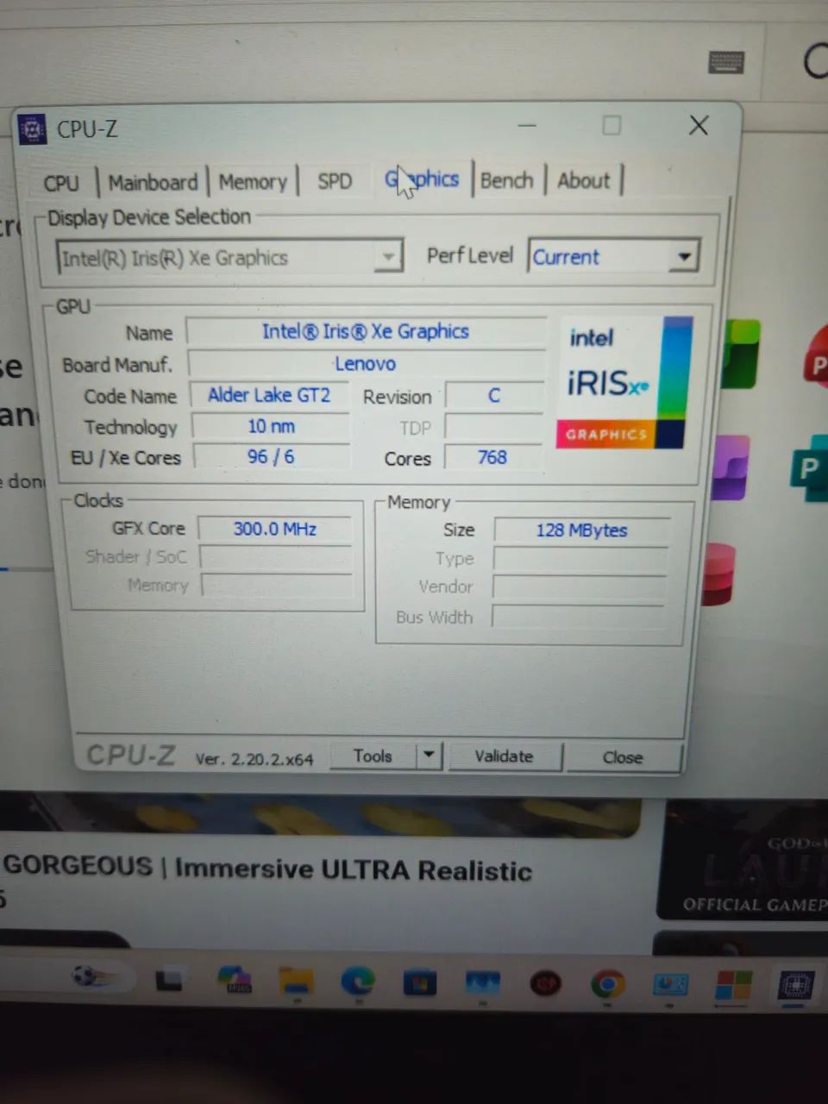This screenshot has width=828, height=1104.
Task: Select the Graphics tab
Action: coord(422,179)
